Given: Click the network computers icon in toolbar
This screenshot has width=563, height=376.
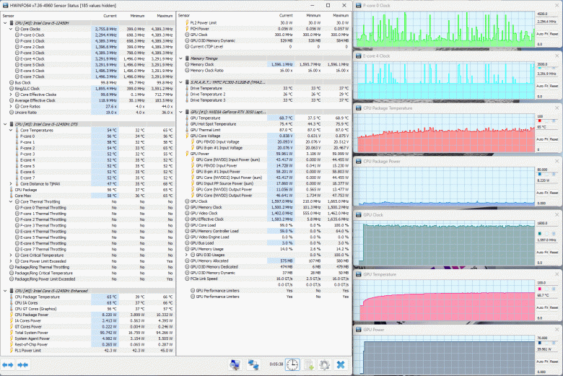Looking at the screenshot, I should pos(254,366).
